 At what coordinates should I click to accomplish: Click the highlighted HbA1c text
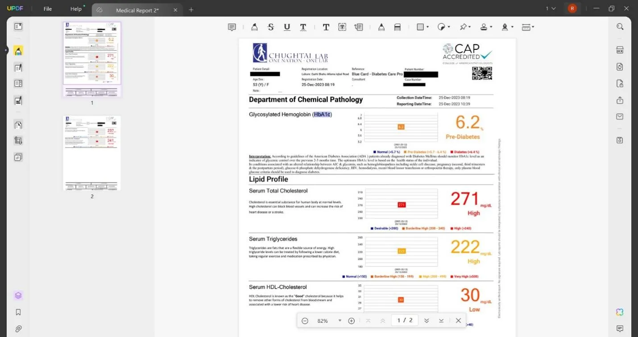(322, 115)
